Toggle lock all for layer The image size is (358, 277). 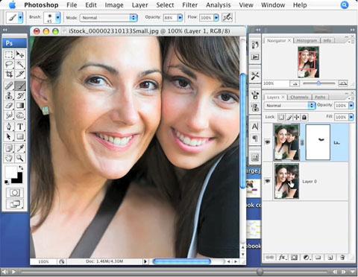[x=304, y=117]
